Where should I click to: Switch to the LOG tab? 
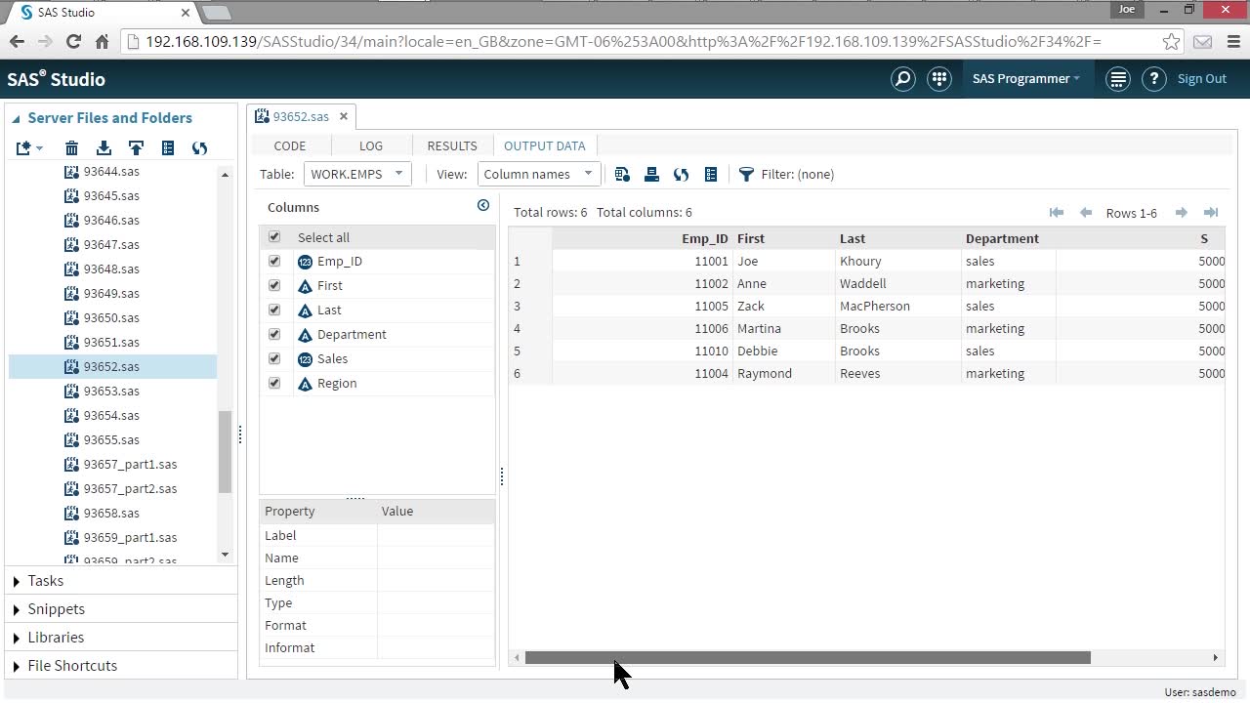(371, 145)
